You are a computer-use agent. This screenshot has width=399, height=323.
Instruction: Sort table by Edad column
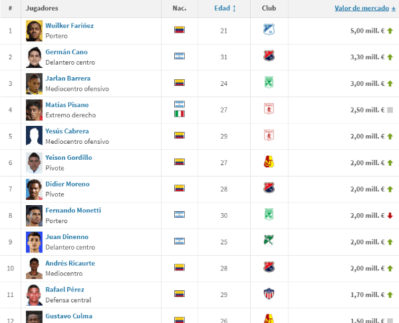pos(225,8)
